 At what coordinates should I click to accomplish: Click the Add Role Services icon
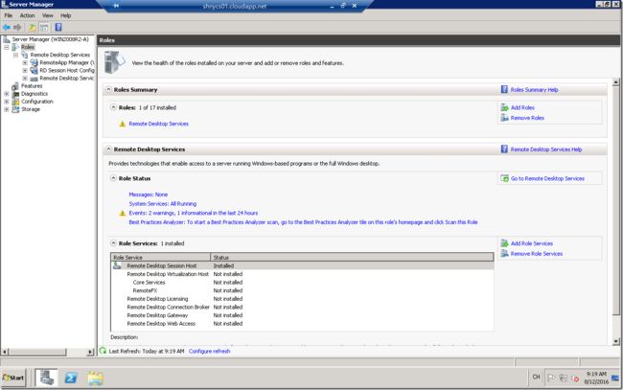click(504, 243)
